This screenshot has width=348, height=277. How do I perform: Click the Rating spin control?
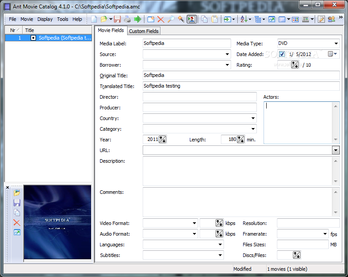coord(295,65)
